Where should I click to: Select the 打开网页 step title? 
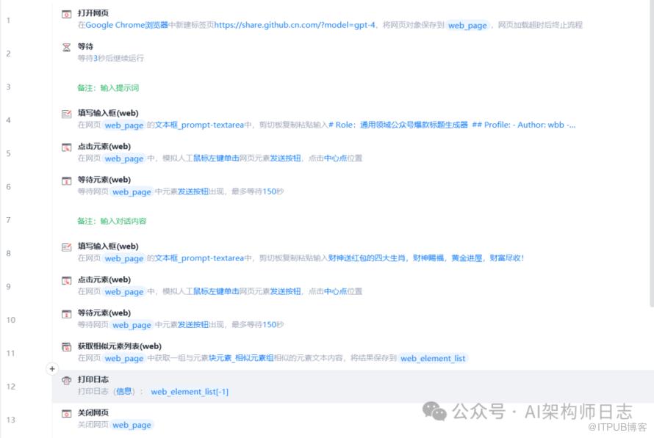93,13
